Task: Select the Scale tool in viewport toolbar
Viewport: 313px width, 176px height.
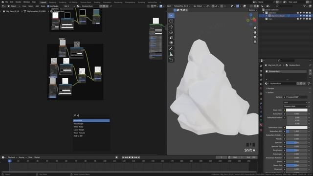Action: pyautogui.click(x=171, y=38)
